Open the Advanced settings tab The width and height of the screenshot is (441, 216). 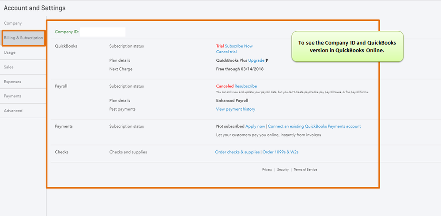coord(13,111)
